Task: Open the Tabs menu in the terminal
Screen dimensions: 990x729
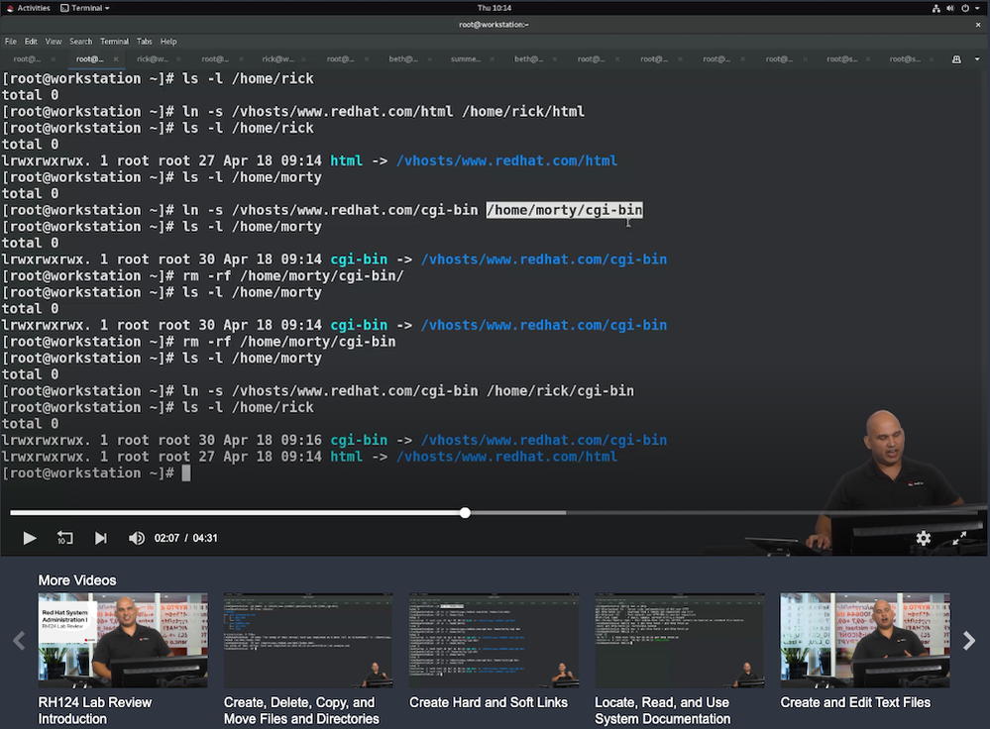Action: pyautogui.click(x=145, y=42)
